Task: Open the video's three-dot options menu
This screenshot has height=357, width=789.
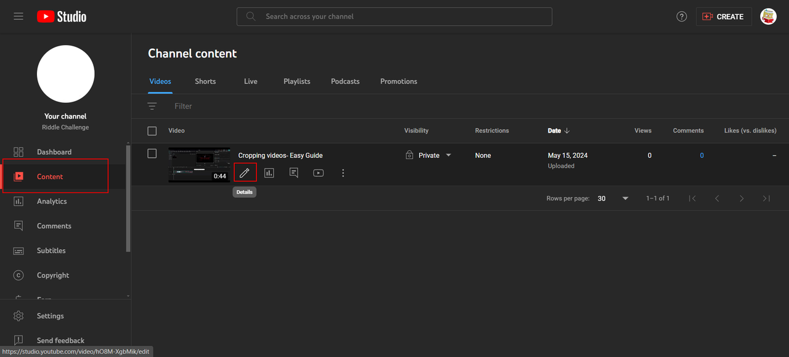Action: coord(343,173)
